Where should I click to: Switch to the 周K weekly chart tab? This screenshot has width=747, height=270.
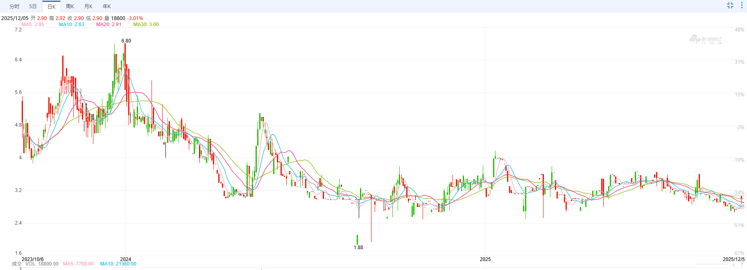pos(70,7)
